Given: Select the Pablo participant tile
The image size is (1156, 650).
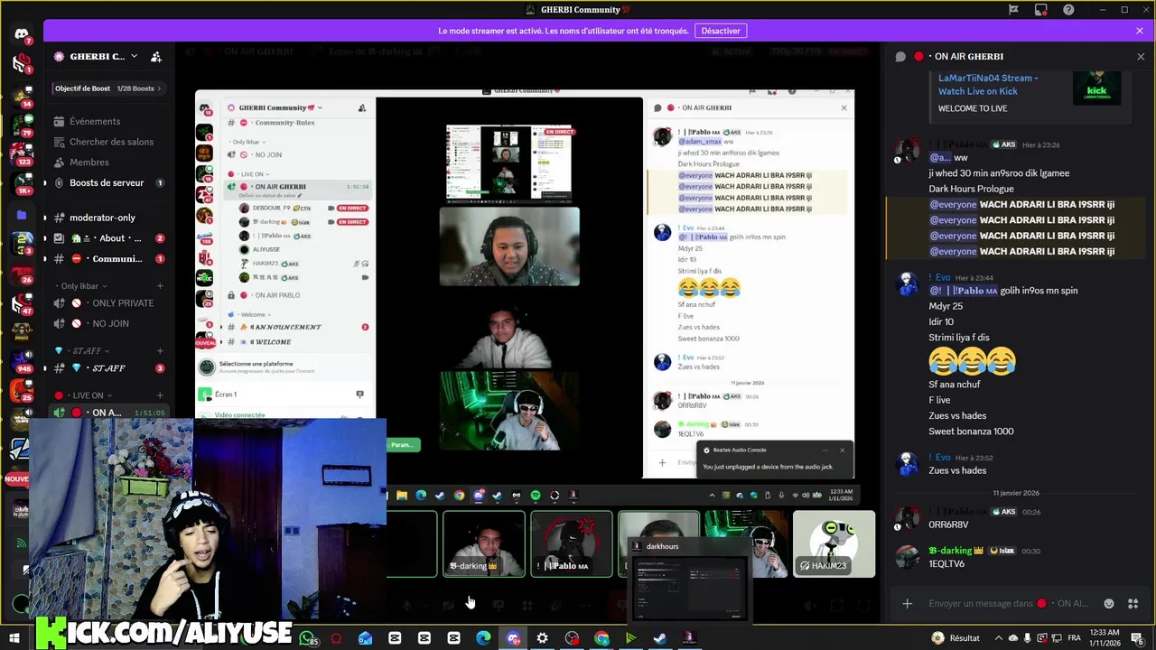Looking at the screenshot, I should 572,543.
